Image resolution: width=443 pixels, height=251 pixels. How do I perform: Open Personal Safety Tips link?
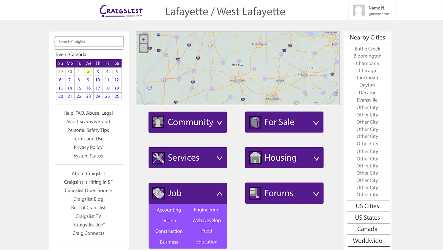88,130
